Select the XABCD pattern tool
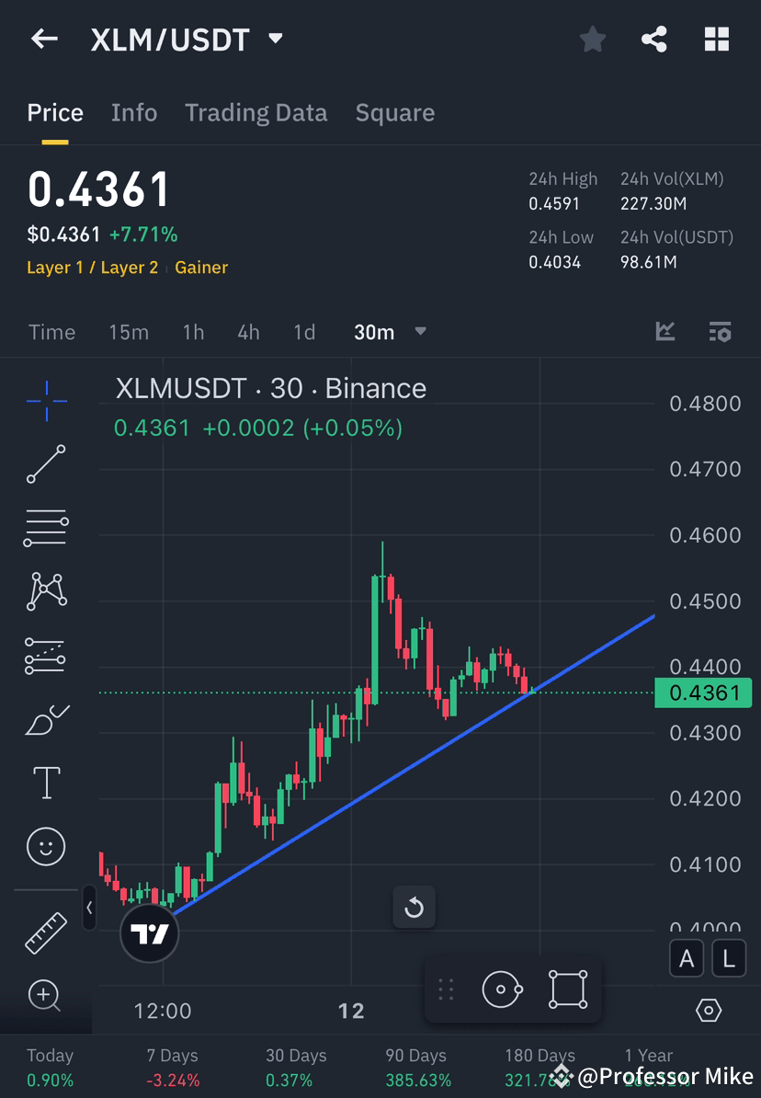The width and height of the screenshot is (761, 1098). tap(46, 590)
